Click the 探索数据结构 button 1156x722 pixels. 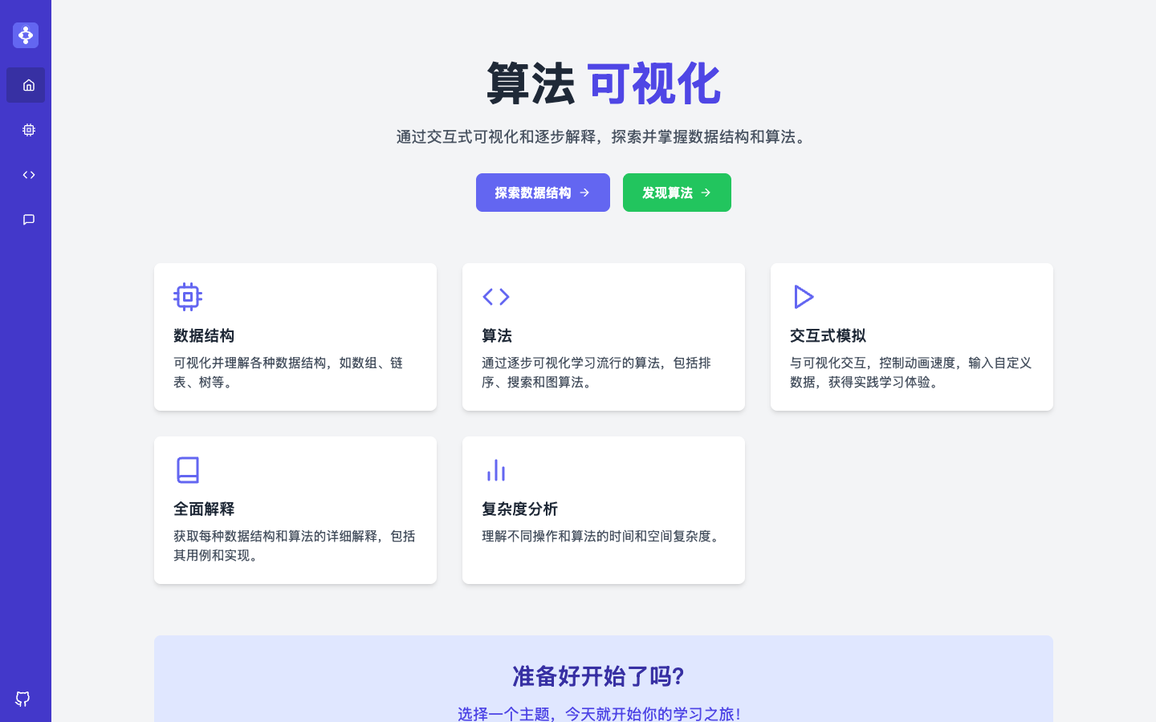coord(543,193)
